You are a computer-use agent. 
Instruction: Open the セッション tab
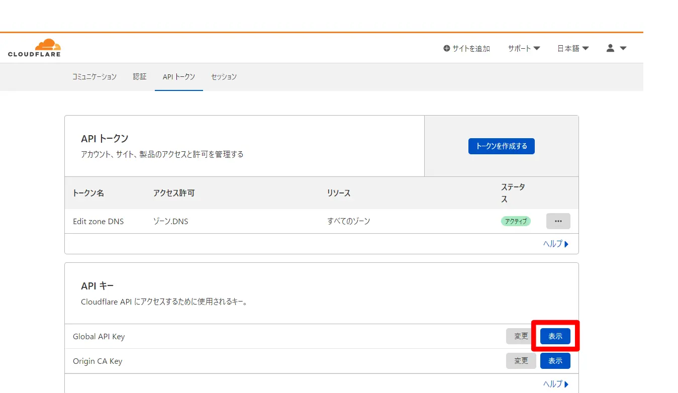pos(224,77)
